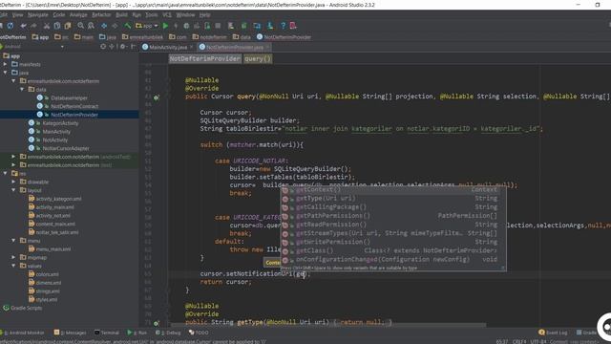Switch to MainActivity.java tab
The height and width of the screenshot is (344, 611).
click(168, 47)
